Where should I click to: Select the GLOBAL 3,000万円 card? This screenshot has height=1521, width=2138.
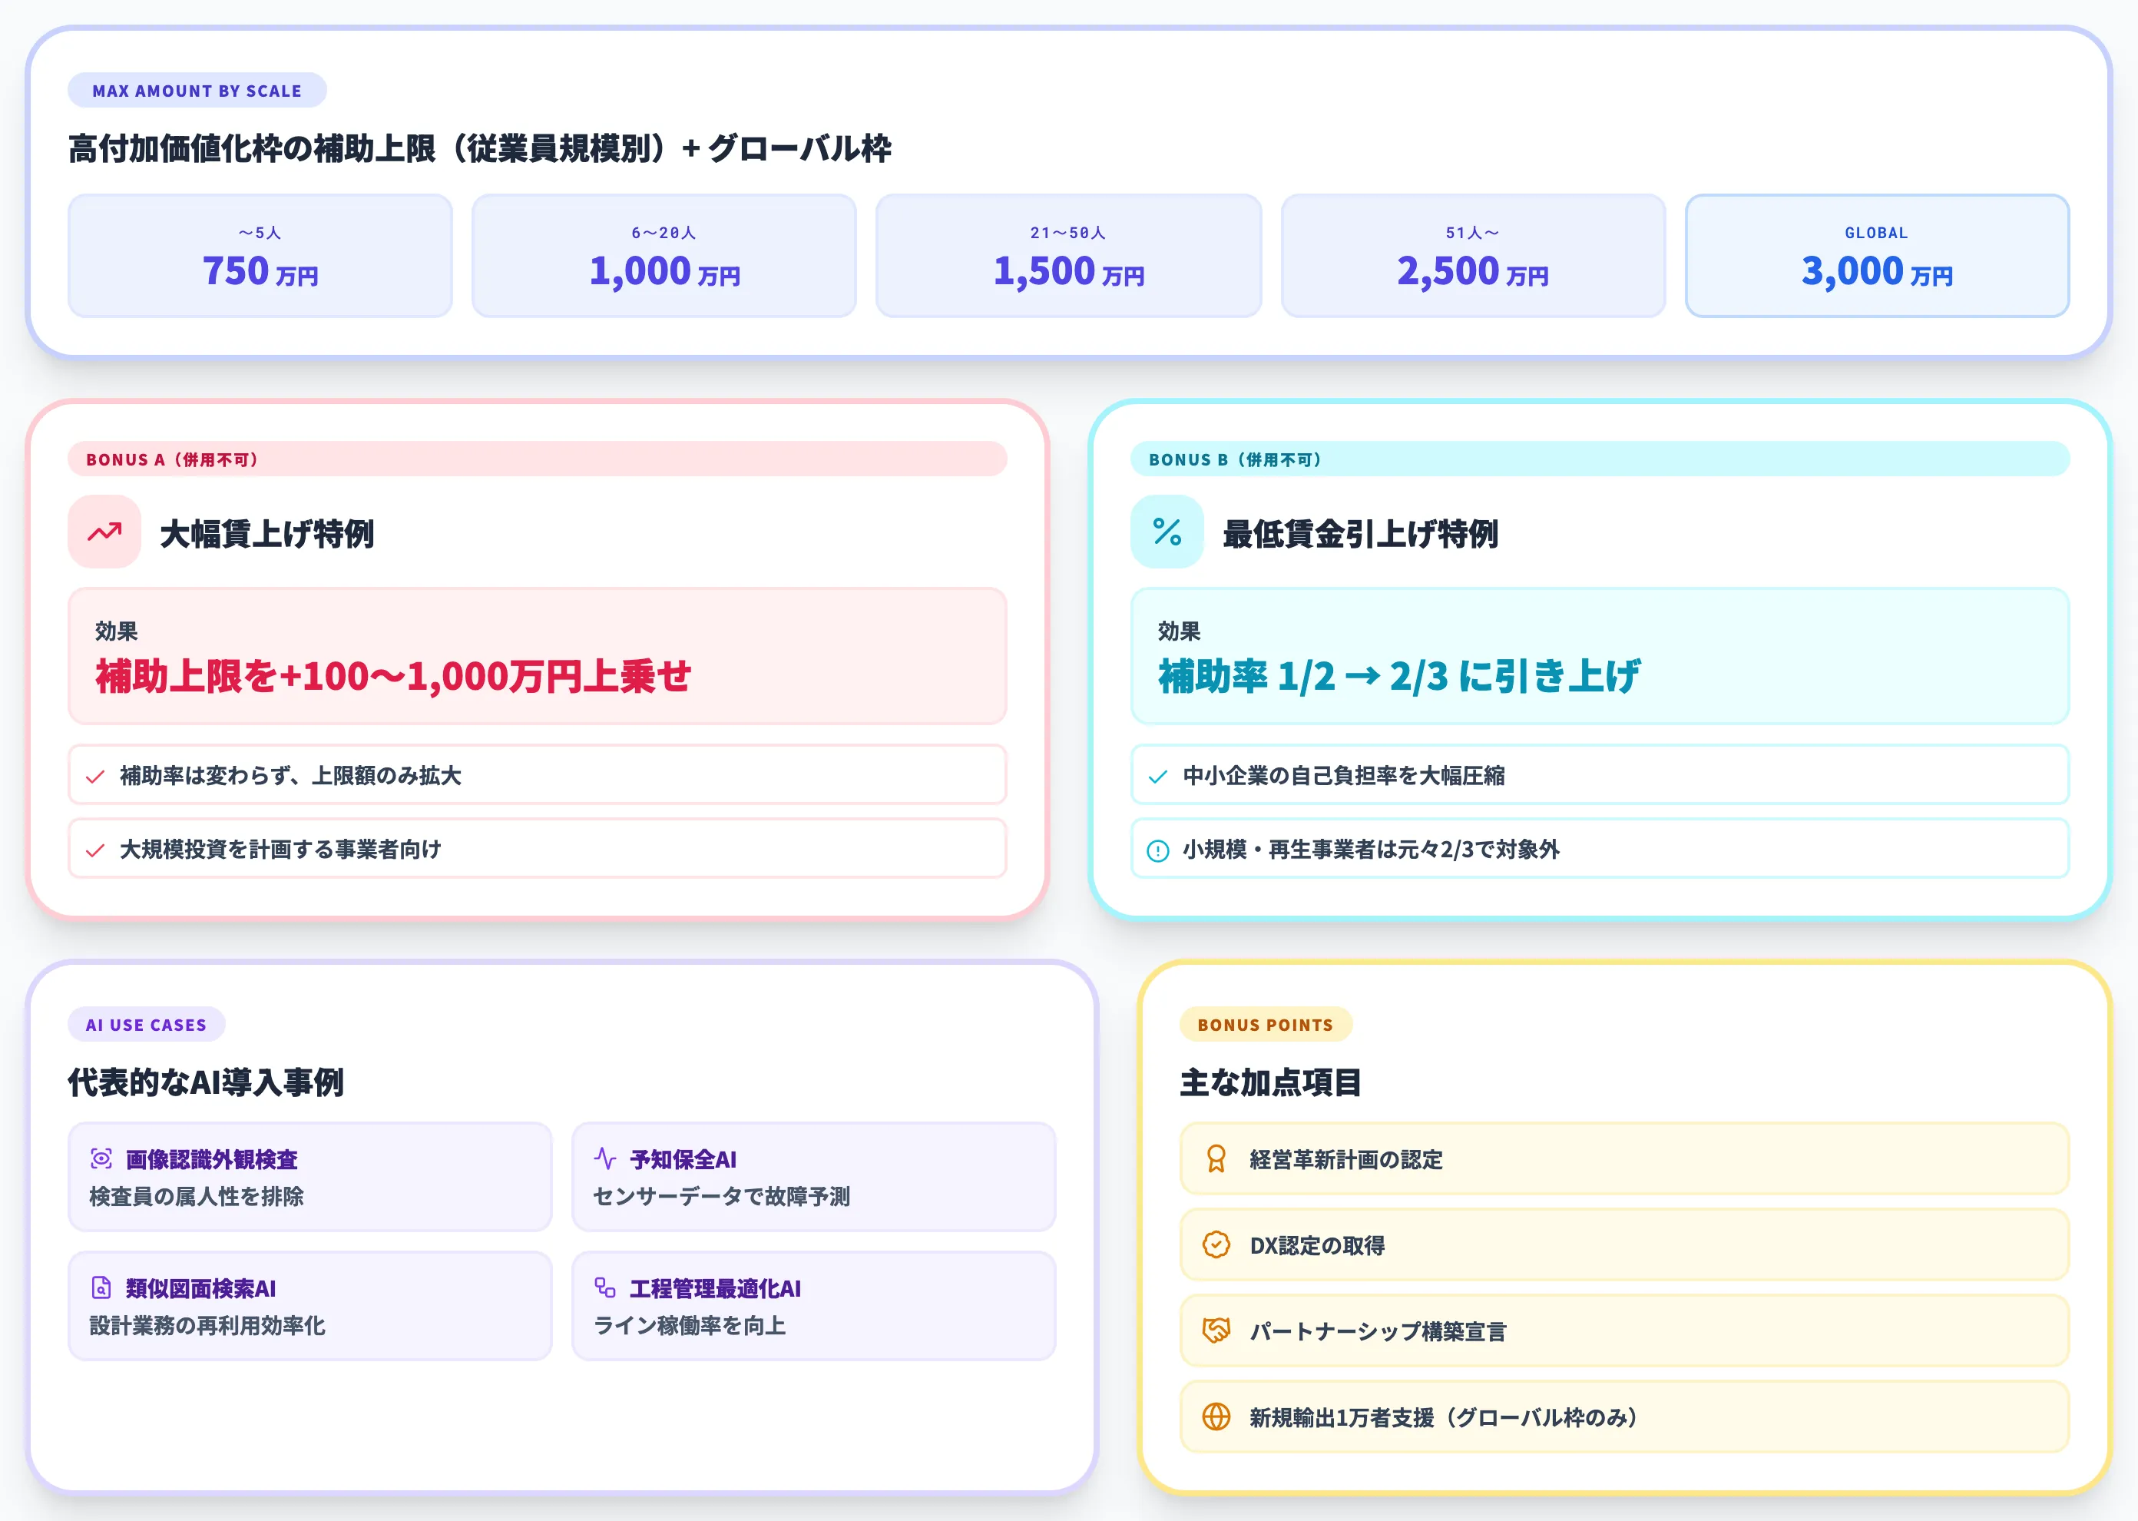click(x=1877, y=255)
